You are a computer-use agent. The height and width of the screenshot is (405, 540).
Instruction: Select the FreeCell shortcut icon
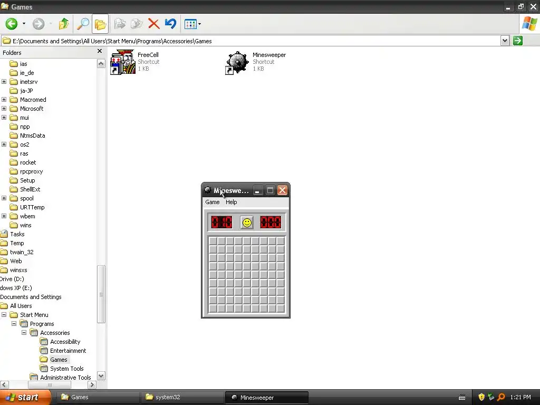coord(123,62)
